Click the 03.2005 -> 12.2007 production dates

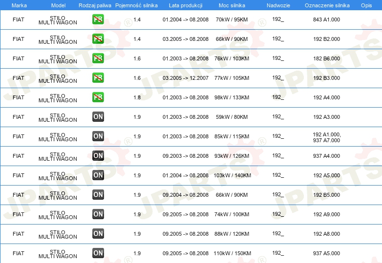[186, 78]
